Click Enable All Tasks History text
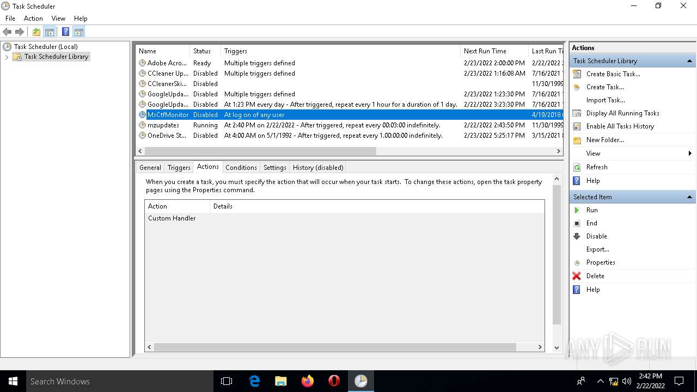697x392 pixels. click(620, 126)
